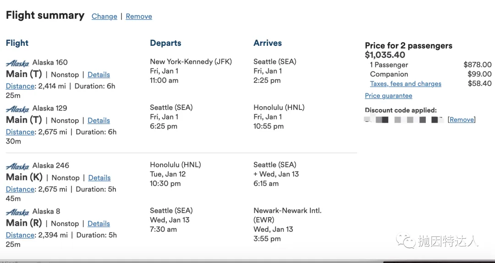Open Distance link for Alaska 8

pos(20,235)
